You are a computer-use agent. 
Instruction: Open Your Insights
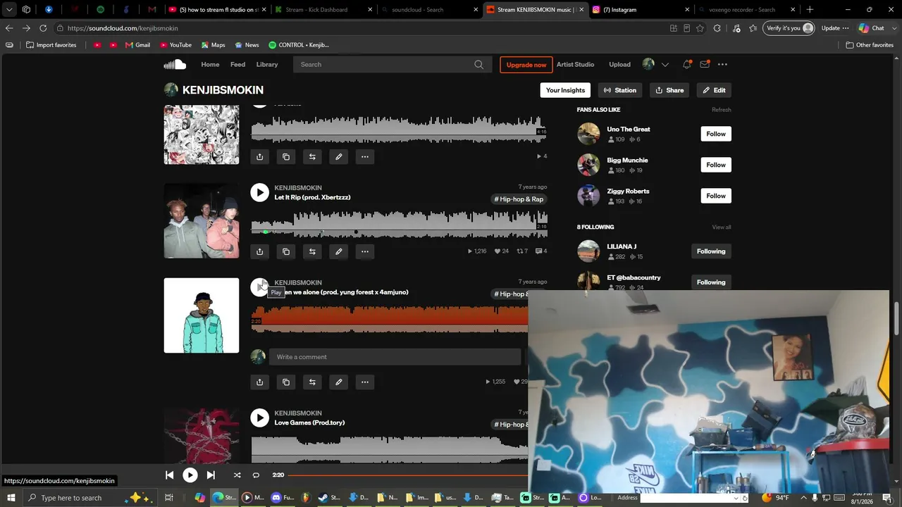565,90
